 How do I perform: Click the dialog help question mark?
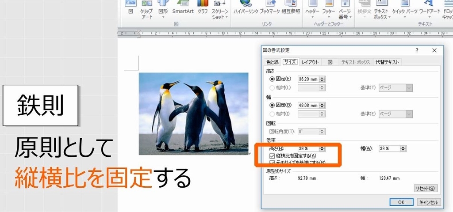417,50
